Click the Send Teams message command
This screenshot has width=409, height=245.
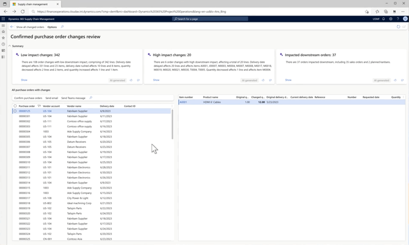(x=73, y=98)
